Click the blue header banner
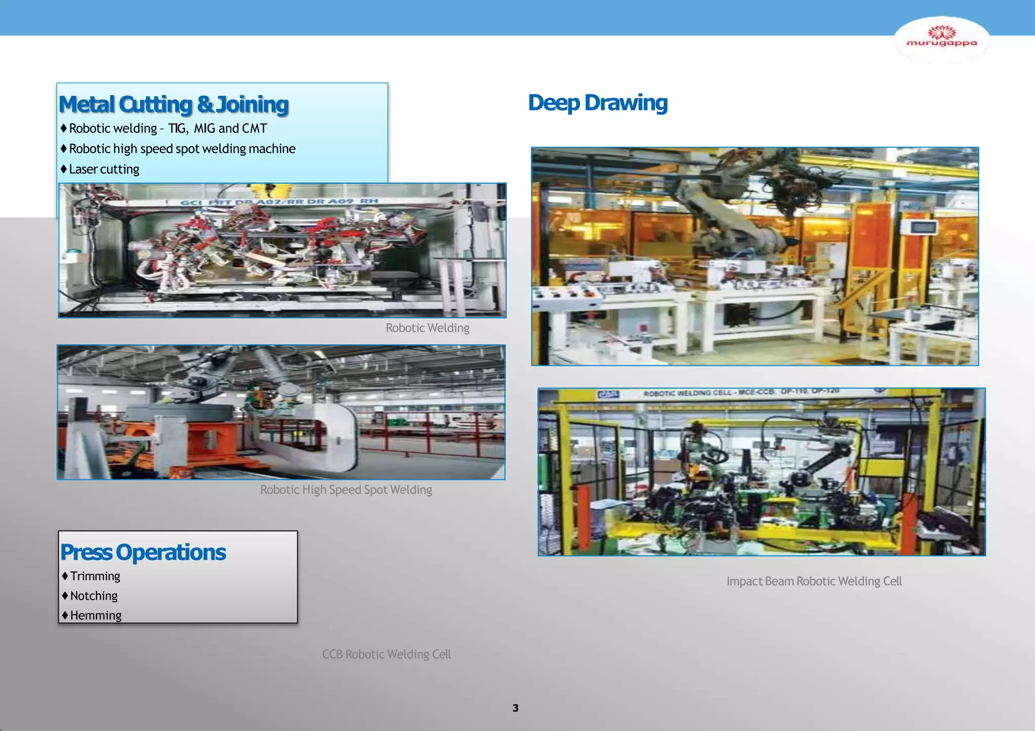Screen dimensions: 1035x731 coord(455,18)
